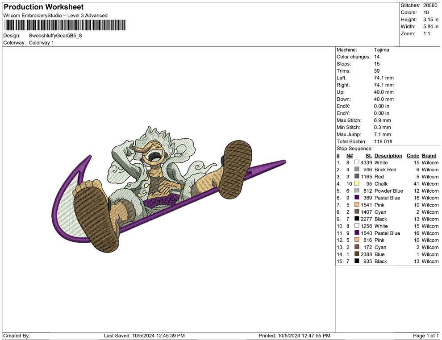The image size is (442, 340).
Task: Click the 'Code' column header
Action: [413, 156]
